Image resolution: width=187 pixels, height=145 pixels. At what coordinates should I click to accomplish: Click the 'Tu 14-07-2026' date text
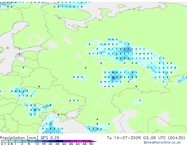(x=124, y=138)
